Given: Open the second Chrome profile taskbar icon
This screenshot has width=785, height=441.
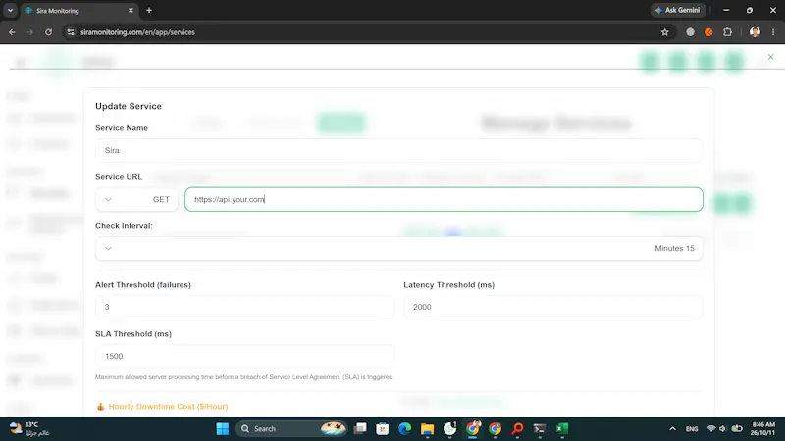Looking at the screenshot, I should pyautogui.click(x=495, y=428).
